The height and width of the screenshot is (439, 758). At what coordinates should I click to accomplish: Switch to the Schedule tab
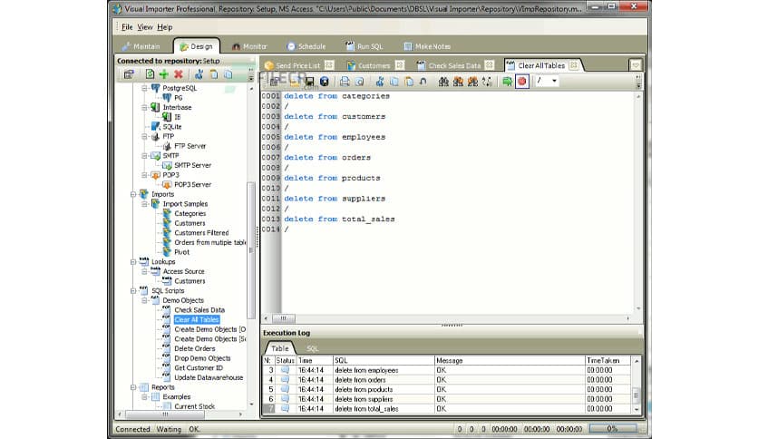(x=306, y=46)
